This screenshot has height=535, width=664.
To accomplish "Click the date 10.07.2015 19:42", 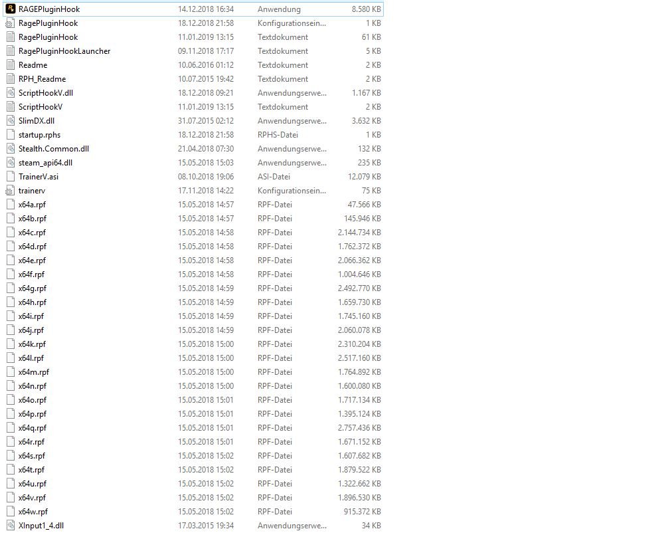I will tap(206, 79).
